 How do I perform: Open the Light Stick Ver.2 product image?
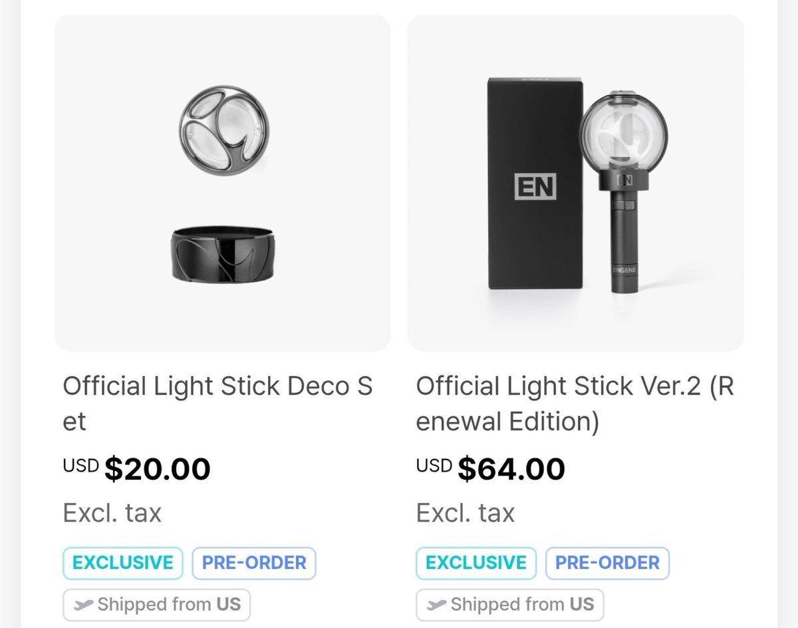(576, 183)
